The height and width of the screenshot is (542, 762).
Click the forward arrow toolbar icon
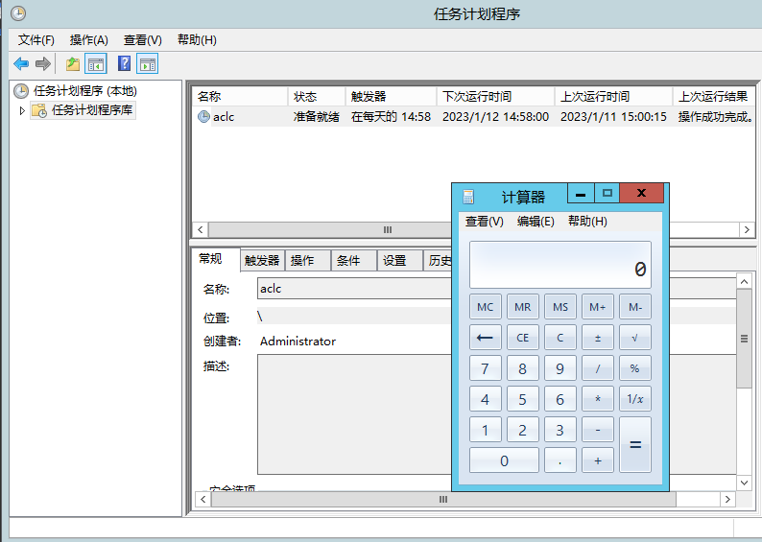43,63
